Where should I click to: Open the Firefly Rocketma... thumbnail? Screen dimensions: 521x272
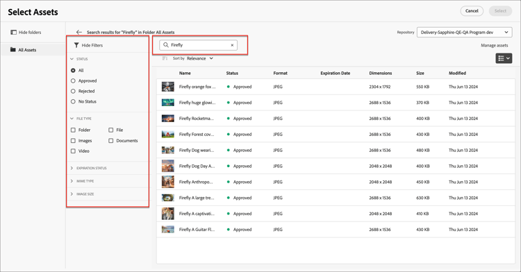[168, 119]
